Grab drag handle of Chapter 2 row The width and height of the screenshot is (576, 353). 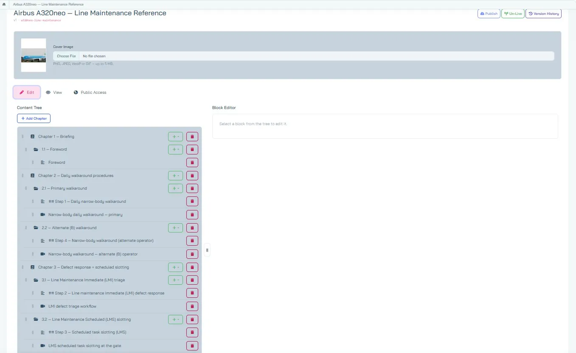coord(23,176)
